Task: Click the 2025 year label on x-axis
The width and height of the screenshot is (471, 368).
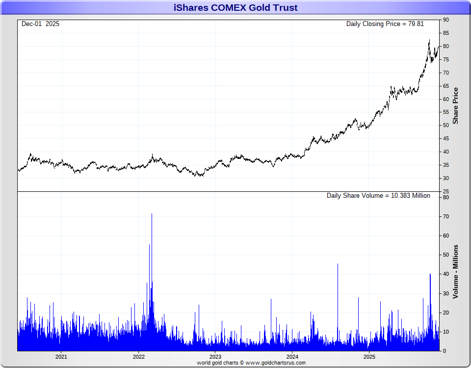Action: click(x=369, y=356)
